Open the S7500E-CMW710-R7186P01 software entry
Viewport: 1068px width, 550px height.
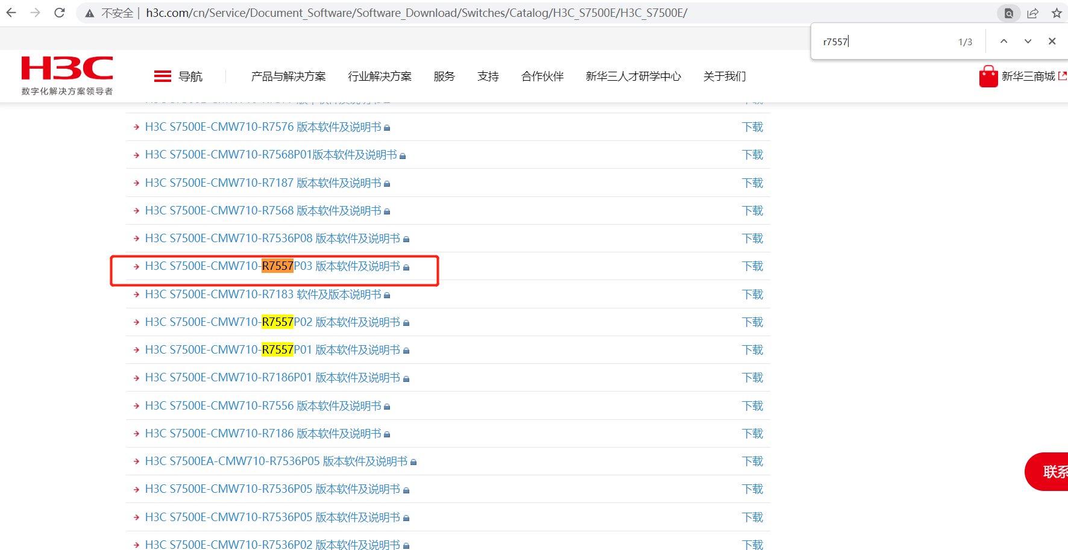tap(272, 378)
